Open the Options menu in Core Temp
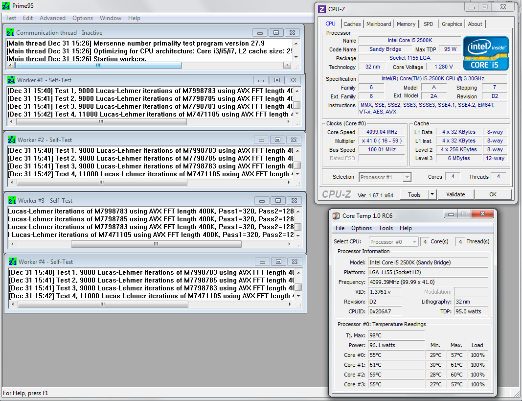This screenshot has width=522, height=401. (x=361, y=228)
